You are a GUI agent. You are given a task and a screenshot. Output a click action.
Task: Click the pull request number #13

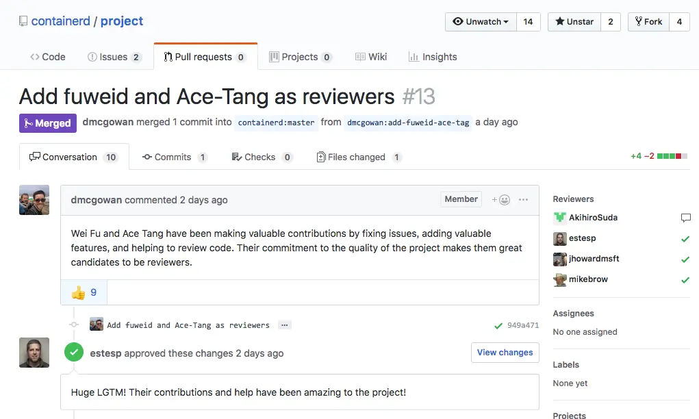tap(418, 97)
